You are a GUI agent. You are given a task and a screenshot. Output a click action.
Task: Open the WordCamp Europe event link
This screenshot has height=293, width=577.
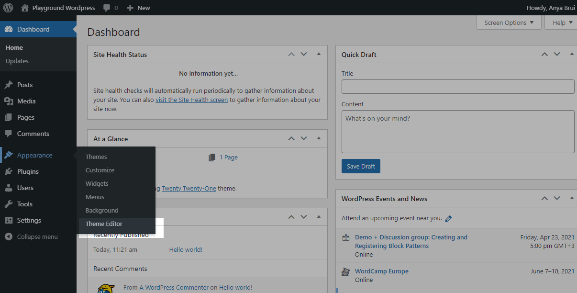point(381,271)
